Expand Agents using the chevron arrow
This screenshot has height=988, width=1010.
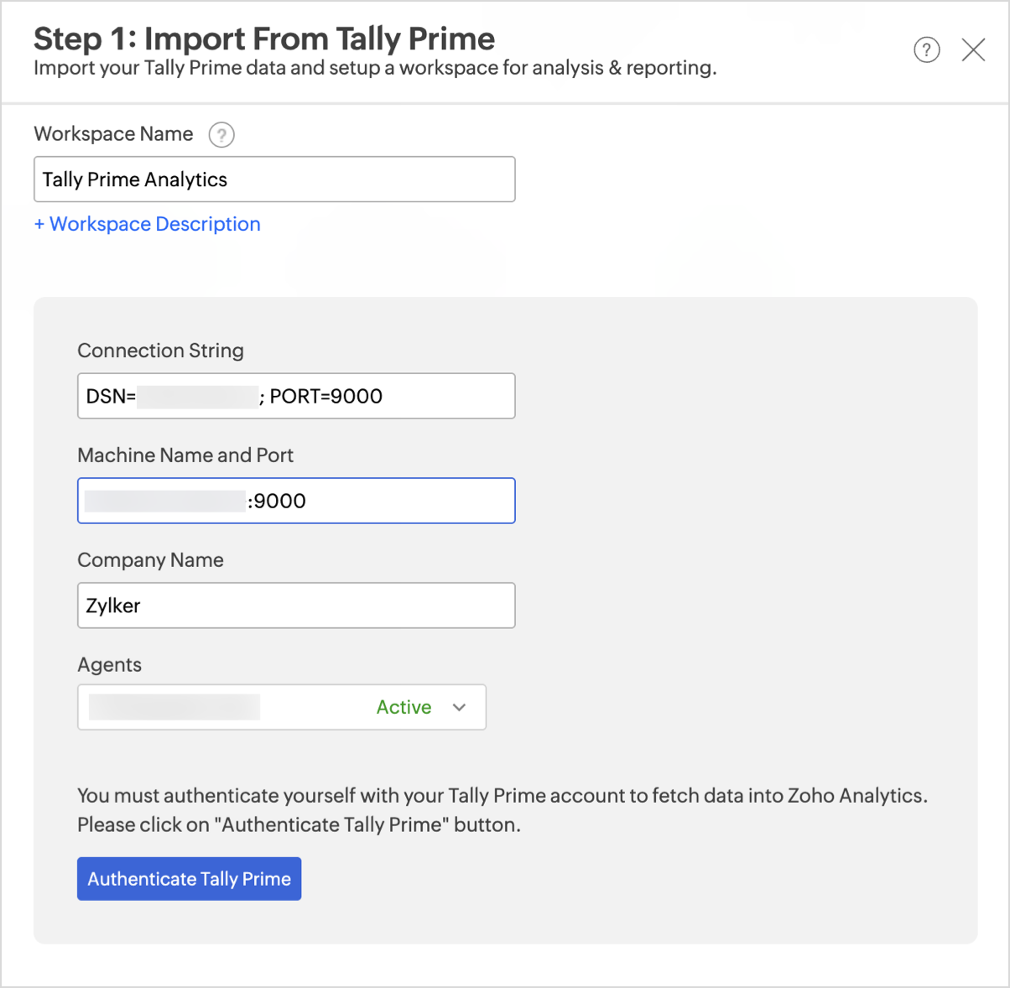(x=459, y=707)
